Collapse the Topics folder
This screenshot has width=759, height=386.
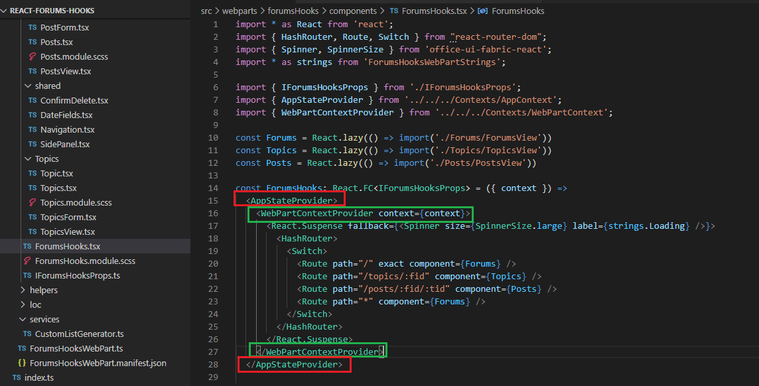point(28,159)
